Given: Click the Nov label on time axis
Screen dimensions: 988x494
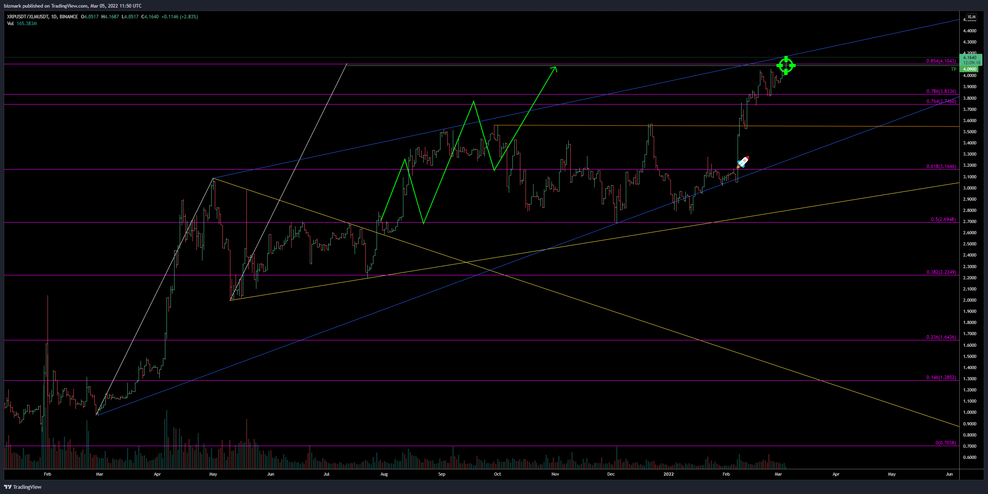Looking at the screenshot, I should tap(555, 474).
